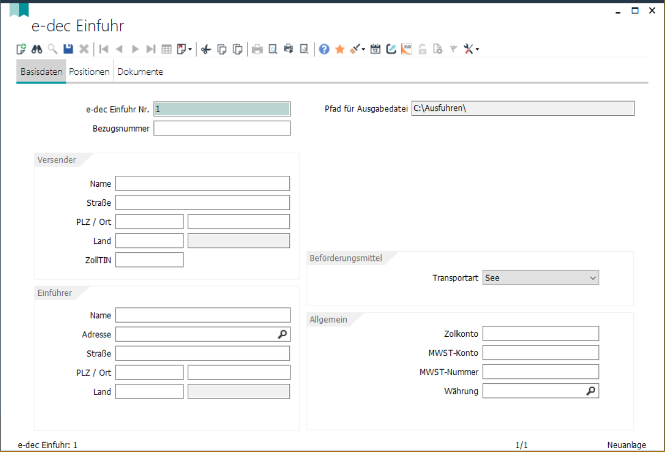The height and width of the screenshot is (452, 665).
Task: Open search with the binoculars icon
Action: (37, 49)
